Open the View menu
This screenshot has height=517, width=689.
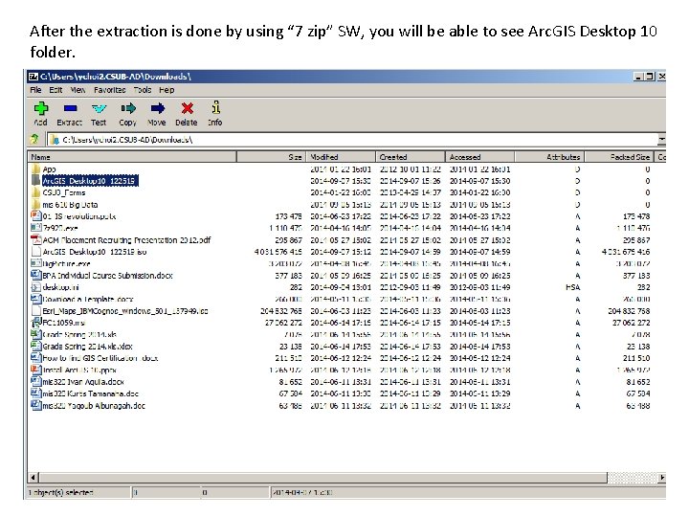tap(78, 90)
